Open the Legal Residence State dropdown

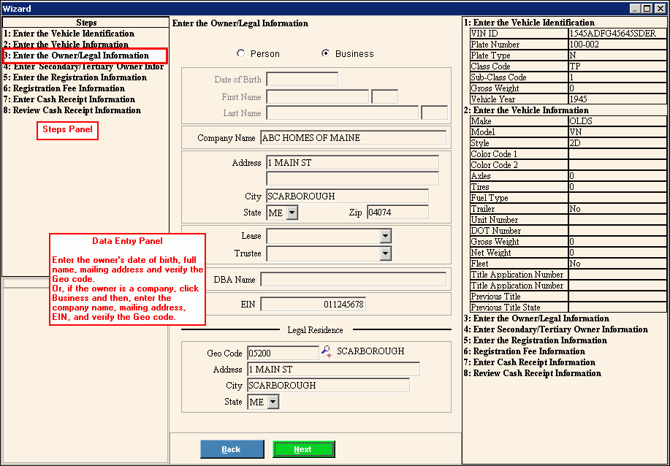click(273, 402)
